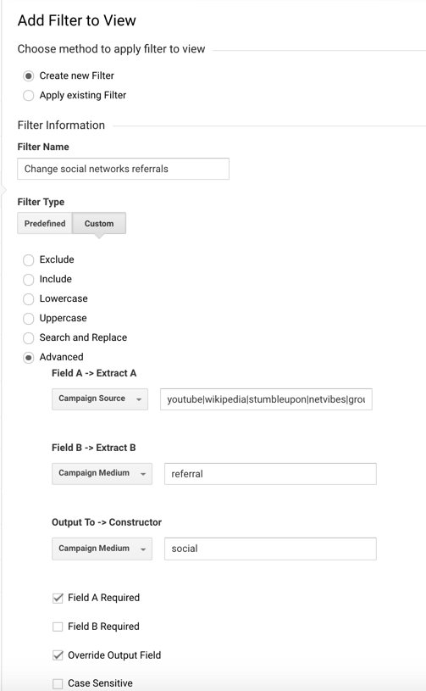Choose the Exclude filter radio button
This screenshot has height=691, width=426.
click(29, 260)
